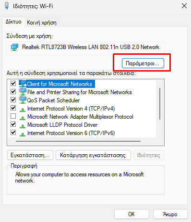Viewport: 191px width, 222px height.
Task: Click the QoS Packet Scheduler icon
Action: coord(23,100)
